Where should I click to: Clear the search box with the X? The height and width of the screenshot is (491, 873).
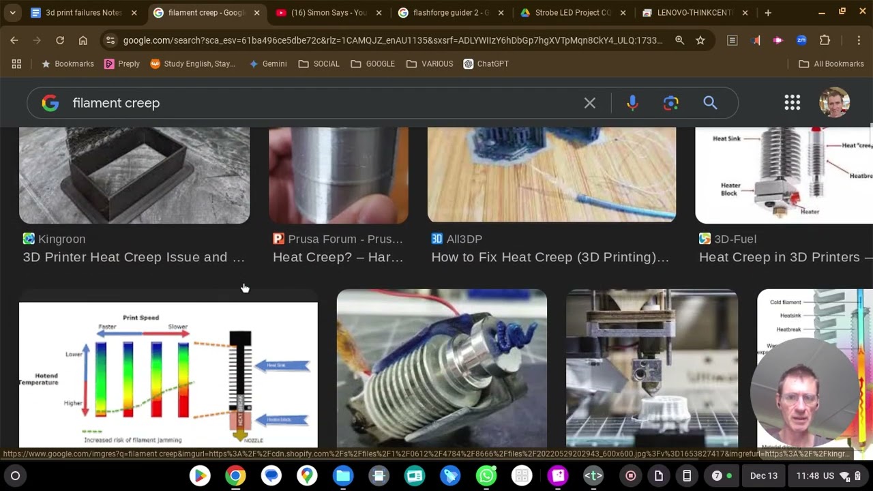coord(590,103)
